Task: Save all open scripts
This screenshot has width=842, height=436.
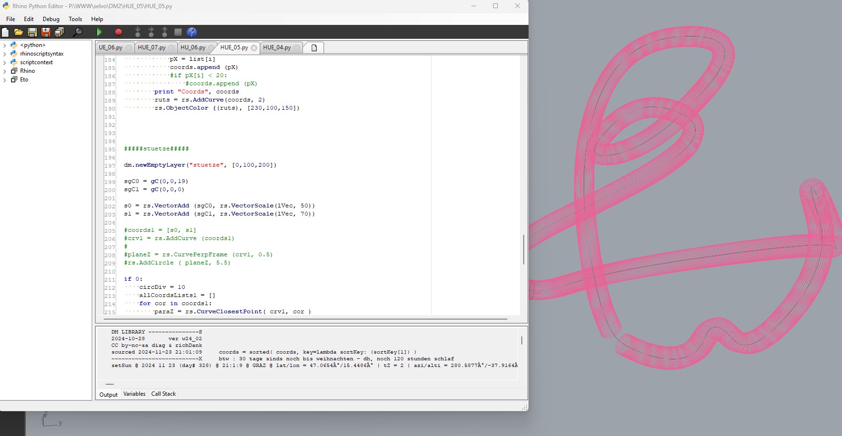Action: click(59, 32)
